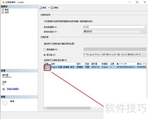148x119 pixels.
Task: Click the Script (脚本) toolbar button
Action: pos(43,8)
